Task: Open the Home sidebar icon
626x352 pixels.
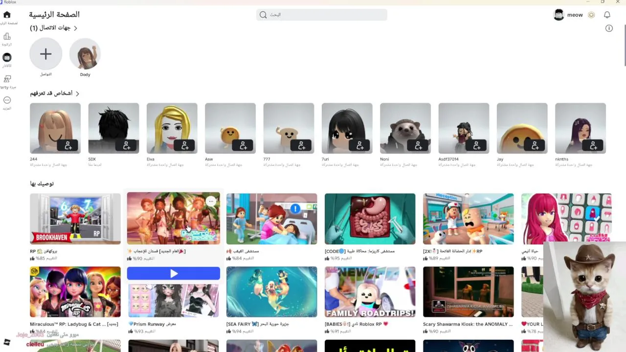Action: [7, 15]
